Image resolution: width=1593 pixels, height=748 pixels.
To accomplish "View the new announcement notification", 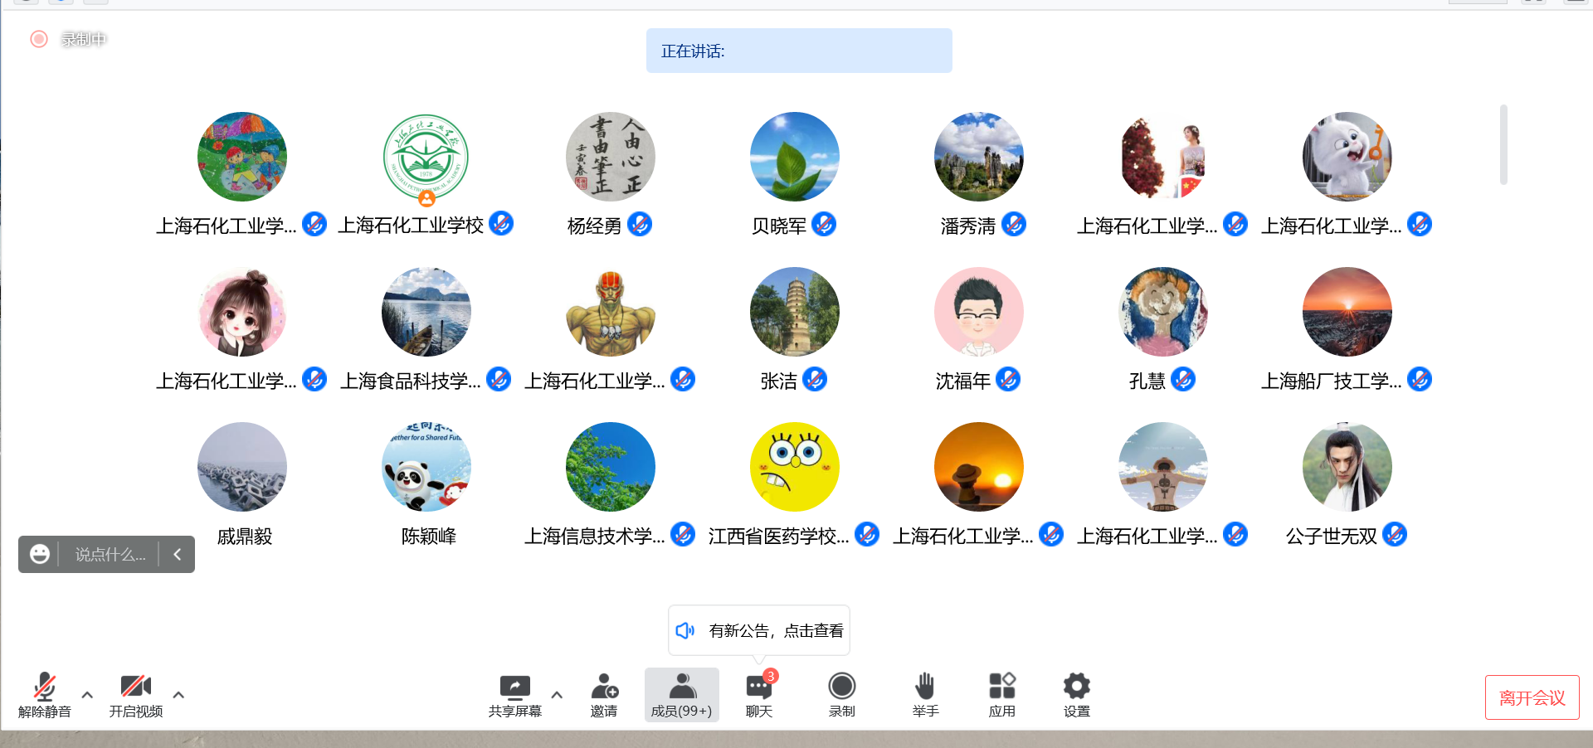I will pos(759,631).
